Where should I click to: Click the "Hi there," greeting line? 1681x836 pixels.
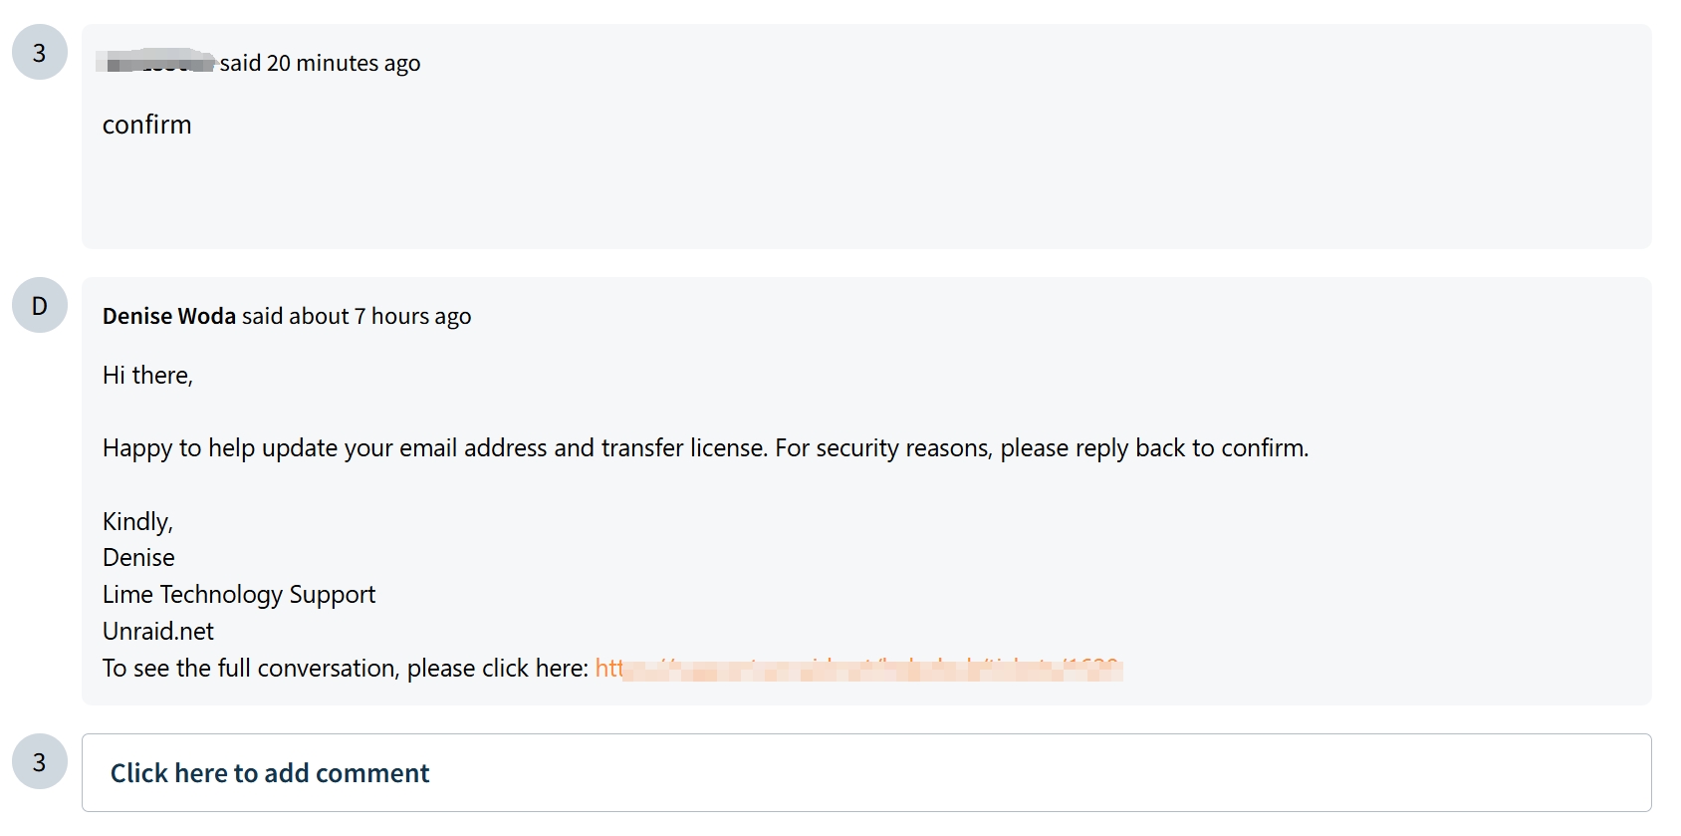[x=147, y=375]
